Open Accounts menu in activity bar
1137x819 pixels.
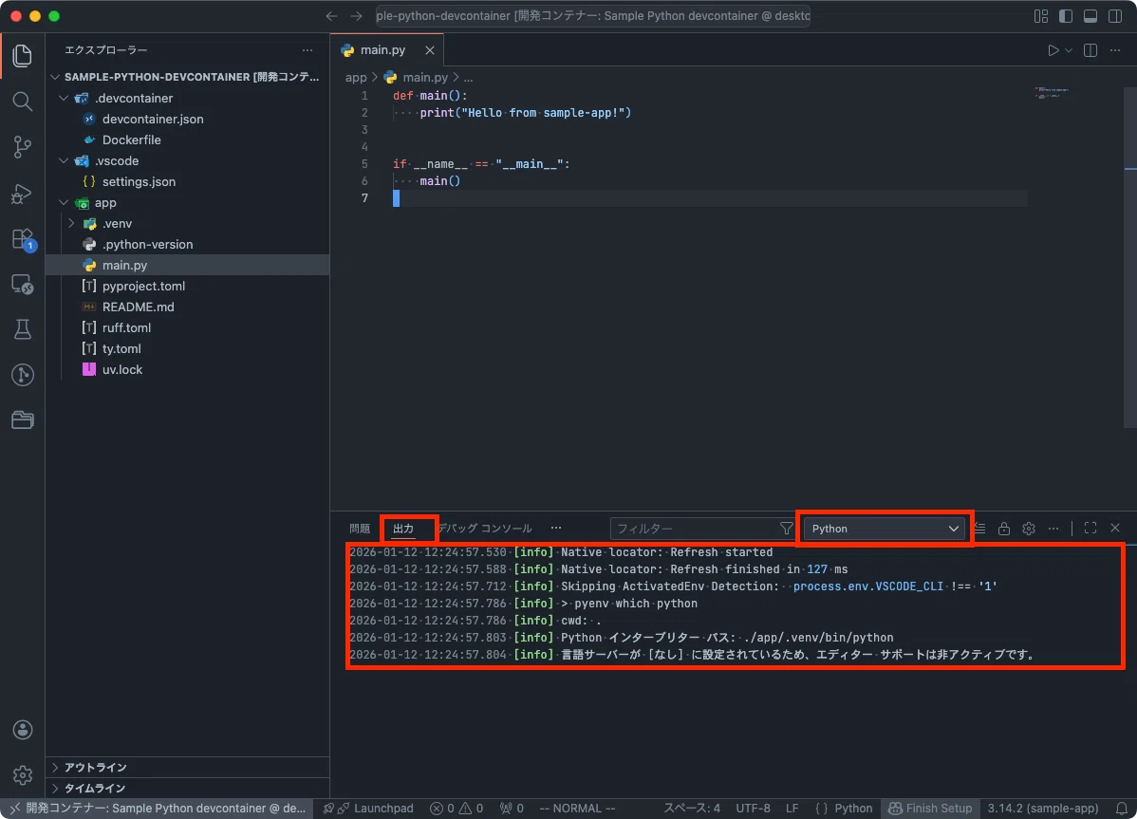tap(23, 730)
